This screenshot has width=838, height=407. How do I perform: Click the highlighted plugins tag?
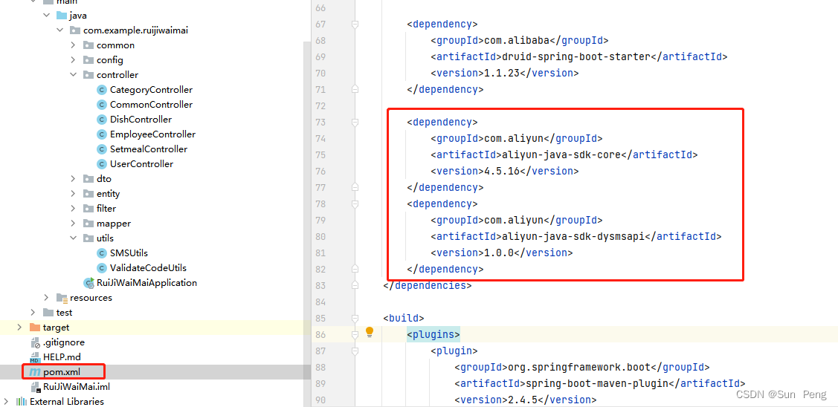433,334
